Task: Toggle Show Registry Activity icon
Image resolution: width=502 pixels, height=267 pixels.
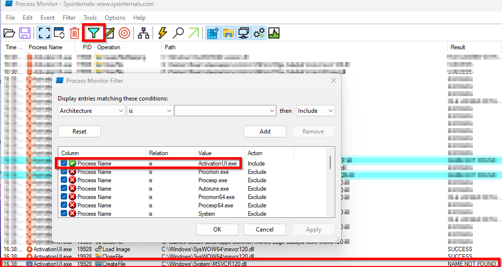Action: click(x=213, y=33)
